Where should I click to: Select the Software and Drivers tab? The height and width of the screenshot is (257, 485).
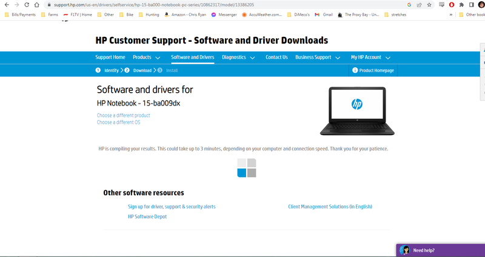tap(193, 57)
